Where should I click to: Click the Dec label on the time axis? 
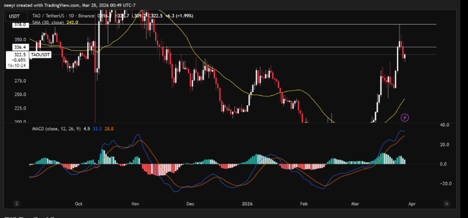click(190, 204)
